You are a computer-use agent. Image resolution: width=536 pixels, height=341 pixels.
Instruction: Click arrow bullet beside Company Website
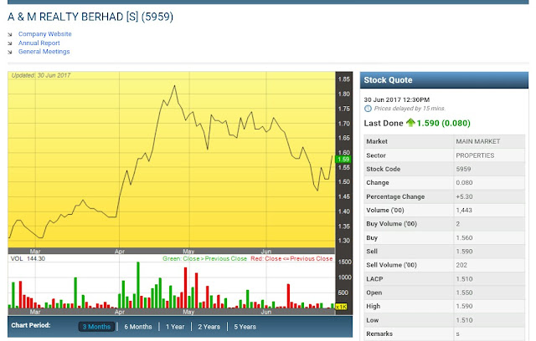point(10,34)
